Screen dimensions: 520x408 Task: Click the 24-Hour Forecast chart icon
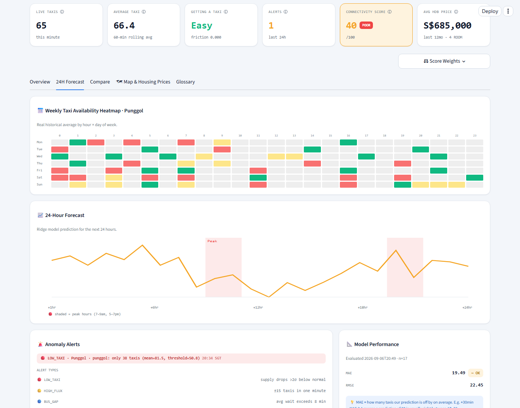coord(40,215)
